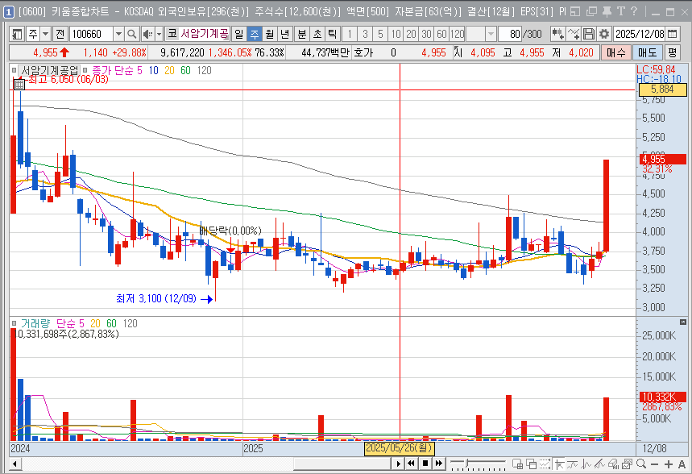This screenshot has width=692, height=474.
Task: Toggle the left panel layout icon
Action: click(17, 34)
